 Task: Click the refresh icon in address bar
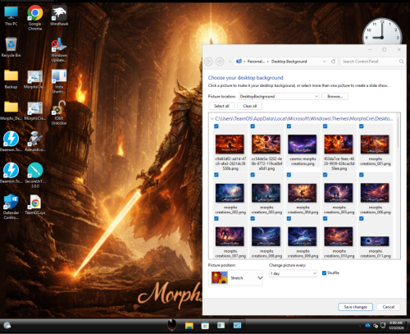pos(333,62)
